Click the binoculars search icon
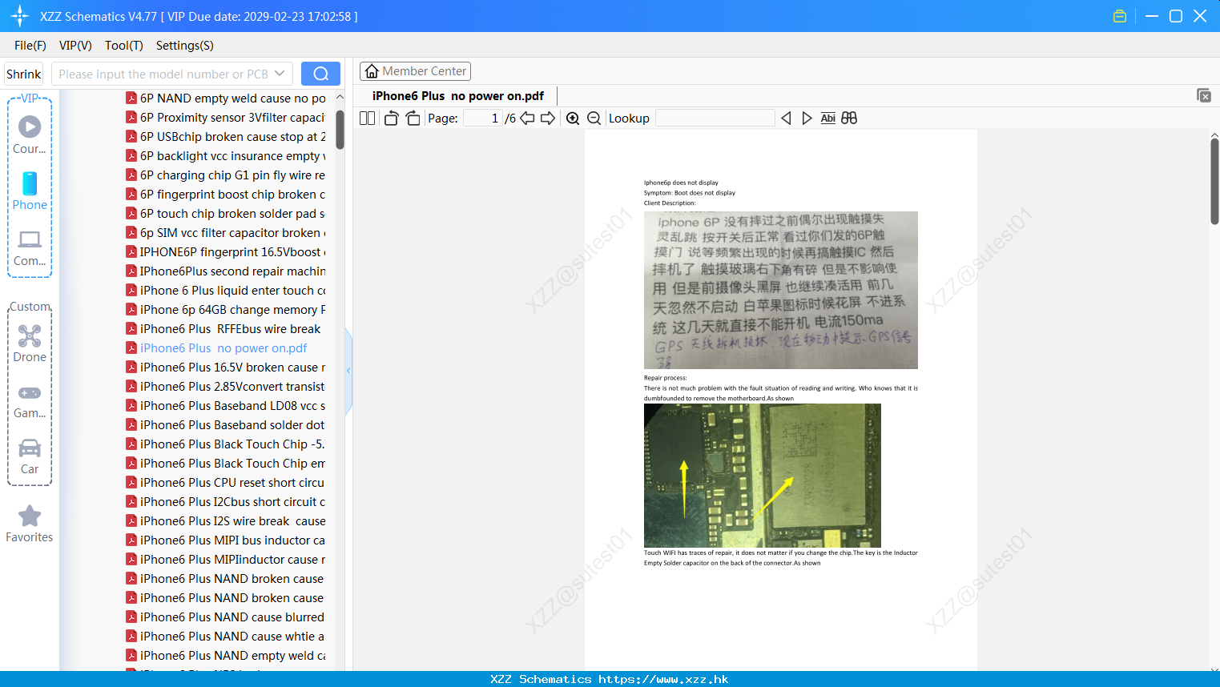 coord(849,119)
